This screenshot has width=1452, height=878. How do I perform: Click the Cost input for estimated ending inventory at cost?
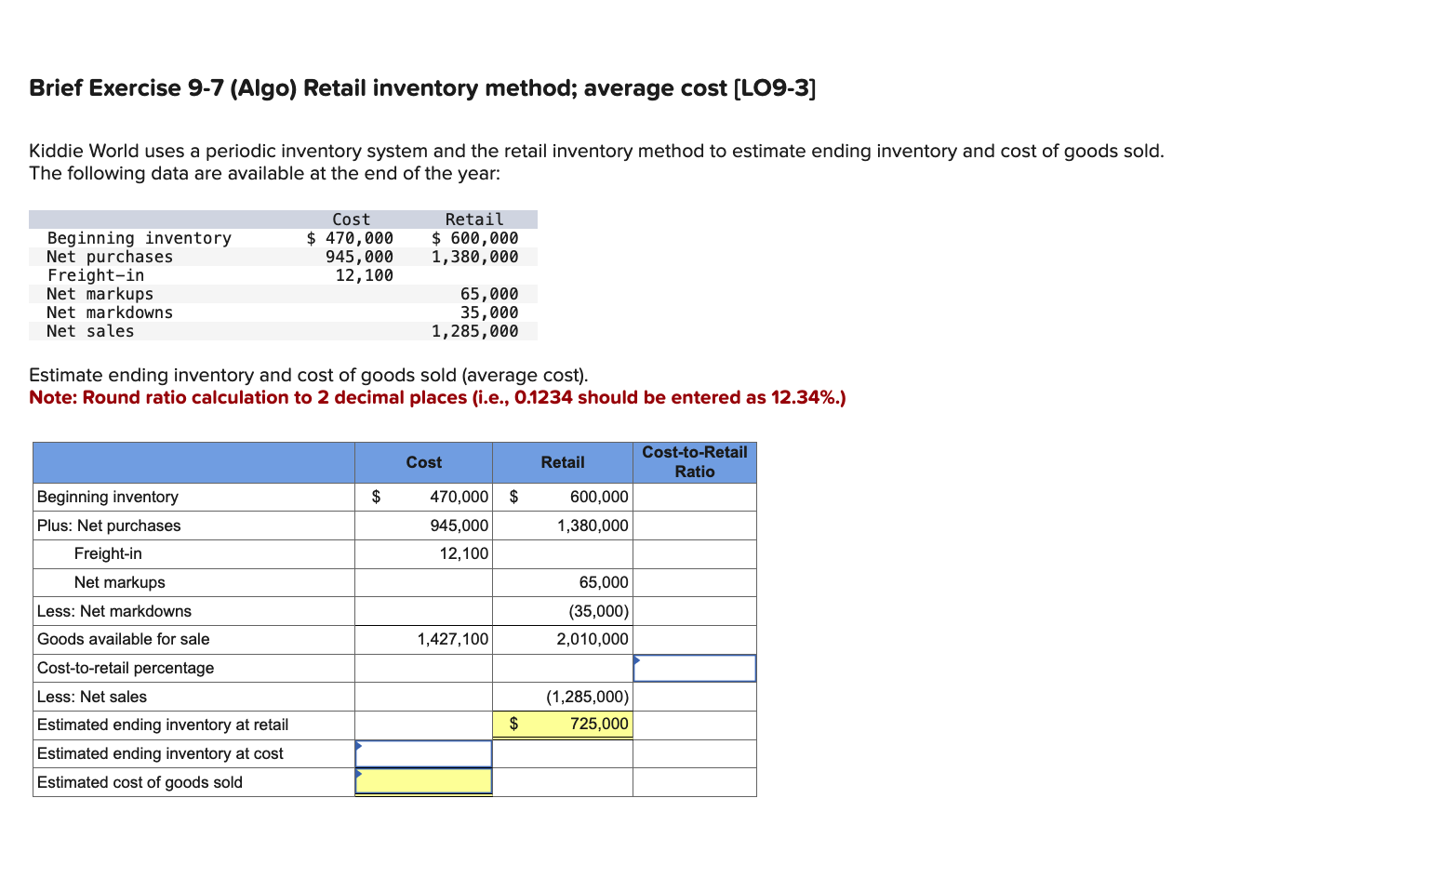click(x=423, y=753)
